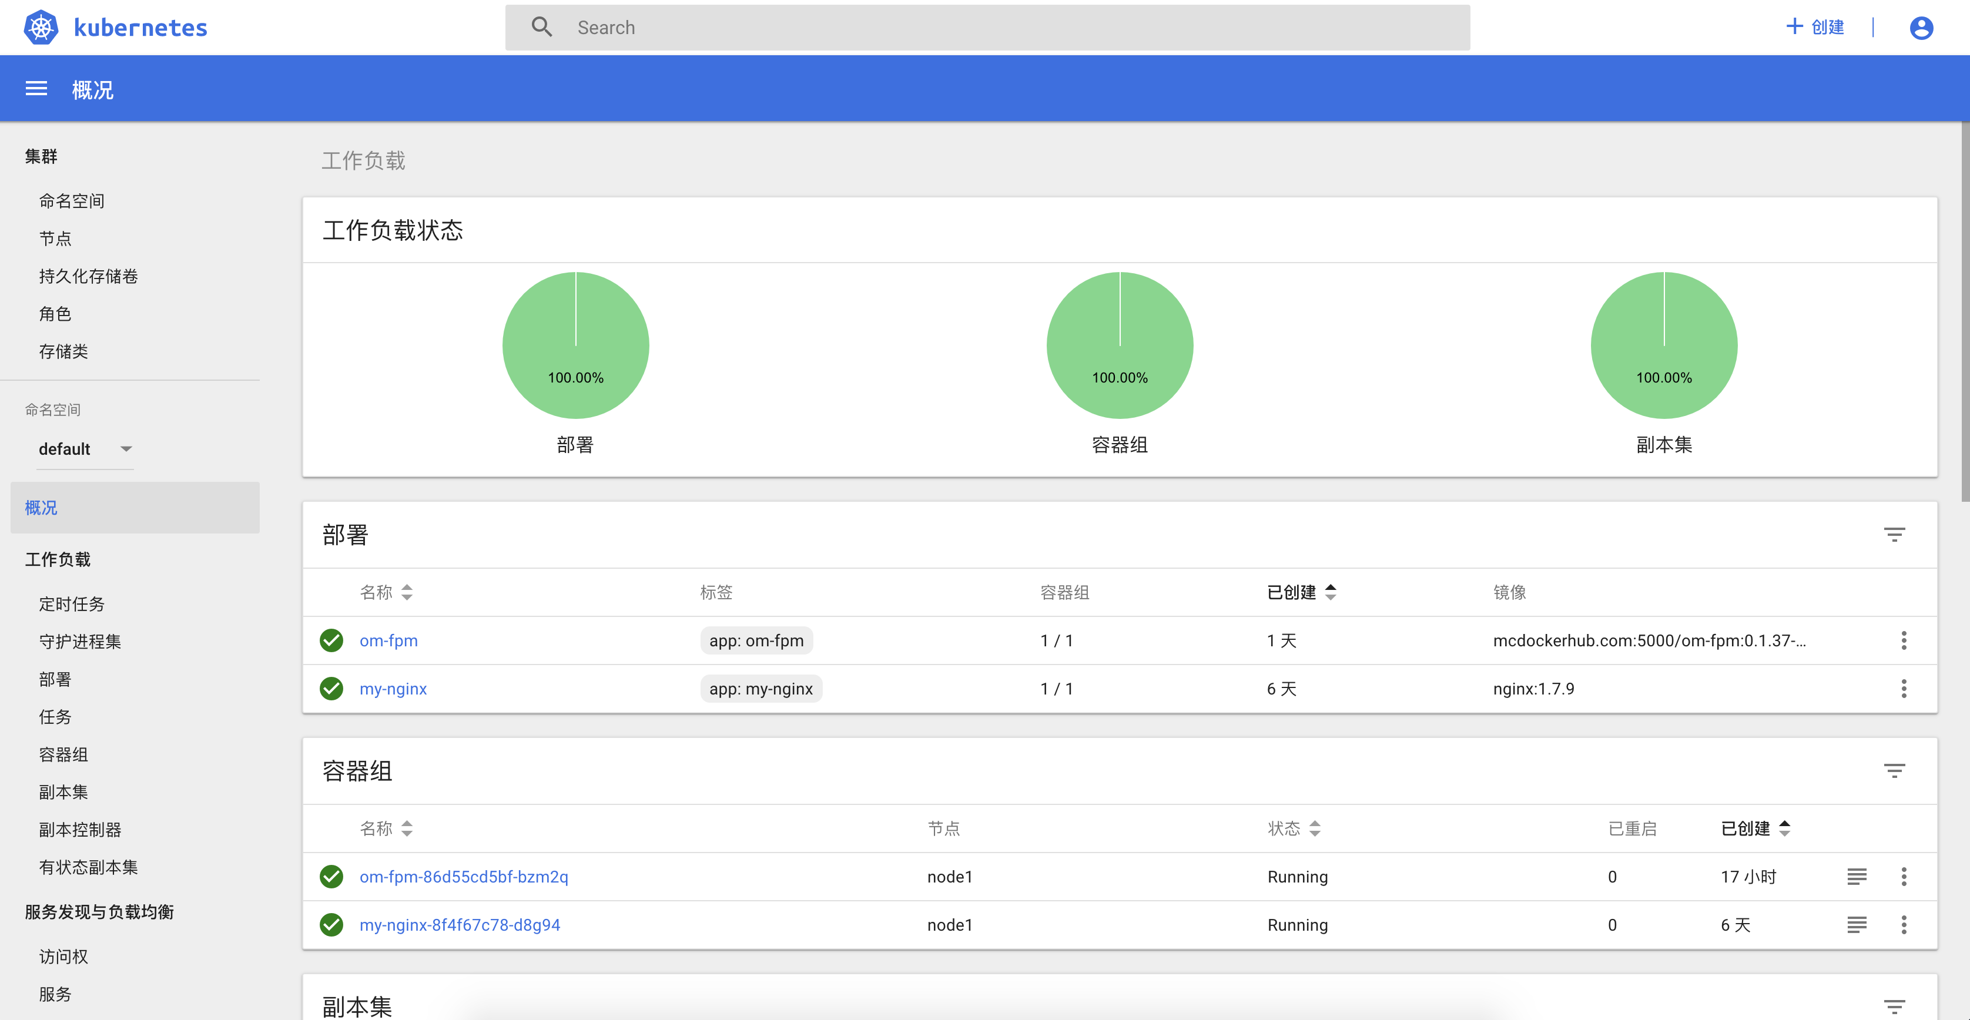Viewport: 1970px width, 1020px height.
Task: Click the 部署 pie chart
Action: click(x=575, y=345)
